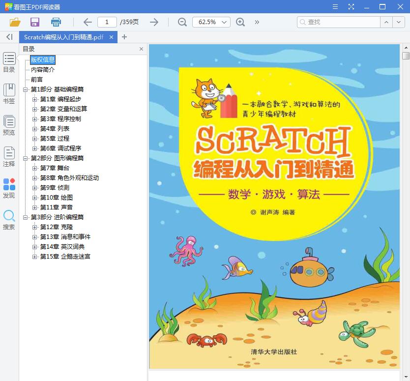This screenshot has width=410, height=381.
Task: Open 第8章 角色外观和运动 chapter entry
Action: pyautogui.click(x=69, y=178)
